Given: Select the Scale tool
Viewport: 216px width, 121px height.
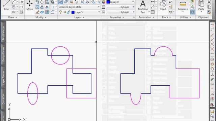Looking at the screenshot, I should coord(37,7).
